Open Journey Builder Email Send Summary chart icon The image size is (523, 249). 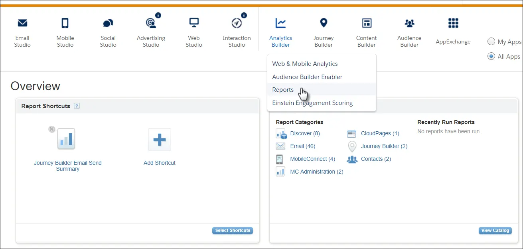66,139
